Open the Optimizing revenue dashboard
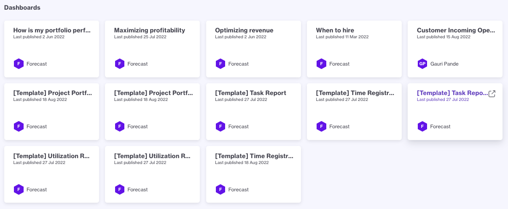The image size is (508, 209). coord(244,30)
